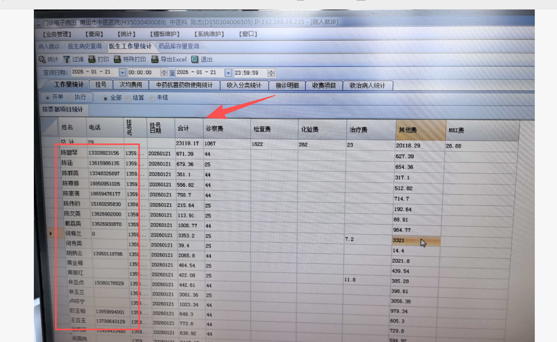Open the 【统计】 menu
557x342 pixels.
point(126,34)
